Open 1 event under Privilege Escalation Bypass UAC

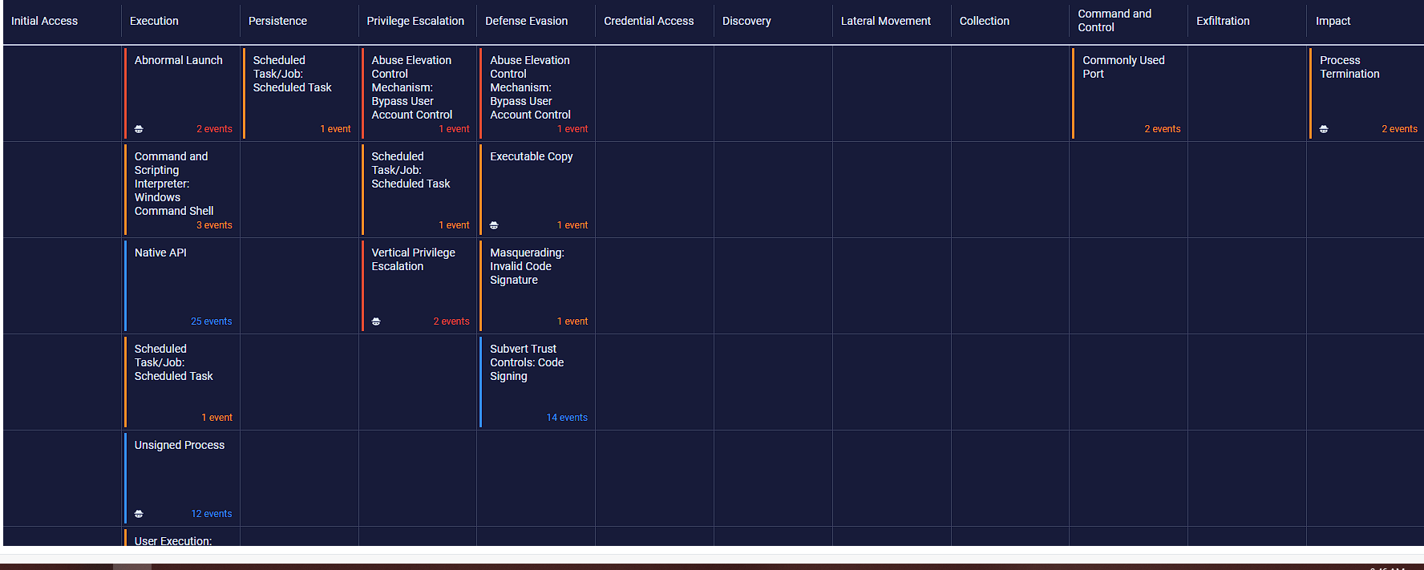(x=454, y=129)
